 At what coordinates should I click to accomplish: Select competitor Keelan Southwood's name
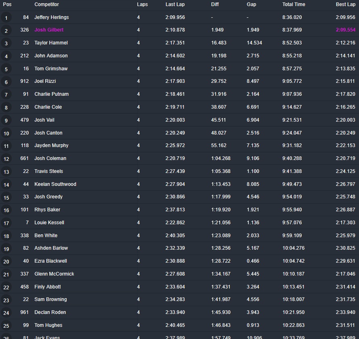point(55,184)
